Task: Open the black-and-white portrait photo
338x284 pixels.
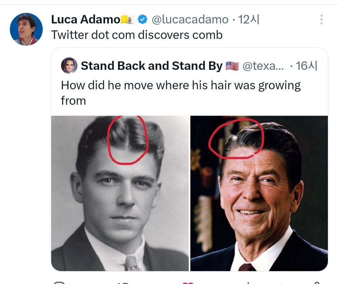Action: click(120, 202)
